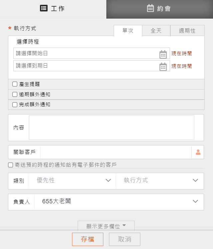Screen dimensions: 213x249
Task: Click into the 內容 text area
Action: click(111, 127)
